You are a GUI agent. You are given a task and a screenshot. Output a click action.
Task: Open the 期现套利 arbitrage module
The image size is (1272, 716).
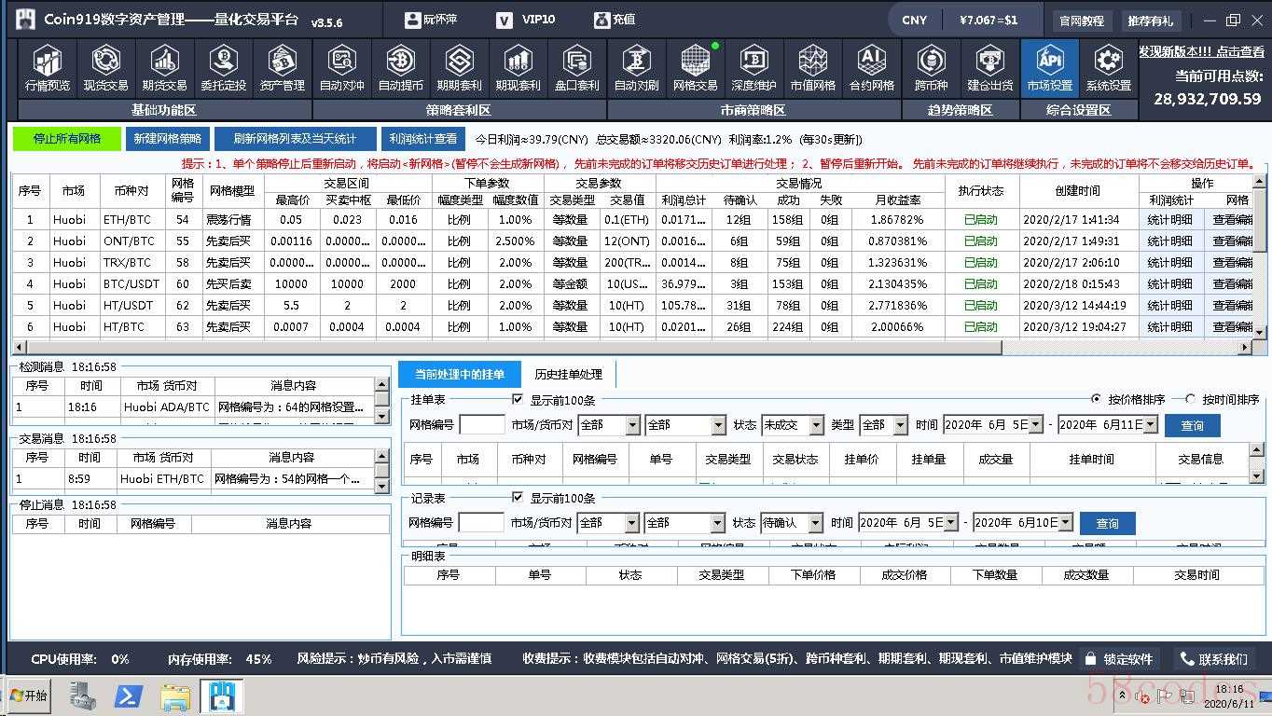tap(518, 68)
